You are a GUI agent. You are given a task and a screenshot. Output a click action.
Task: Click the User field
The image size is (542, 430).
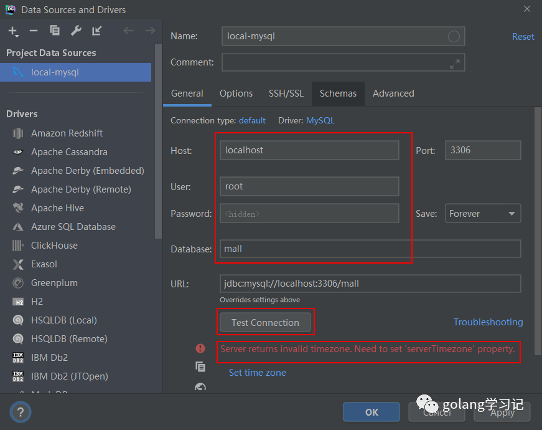(309, 186)
